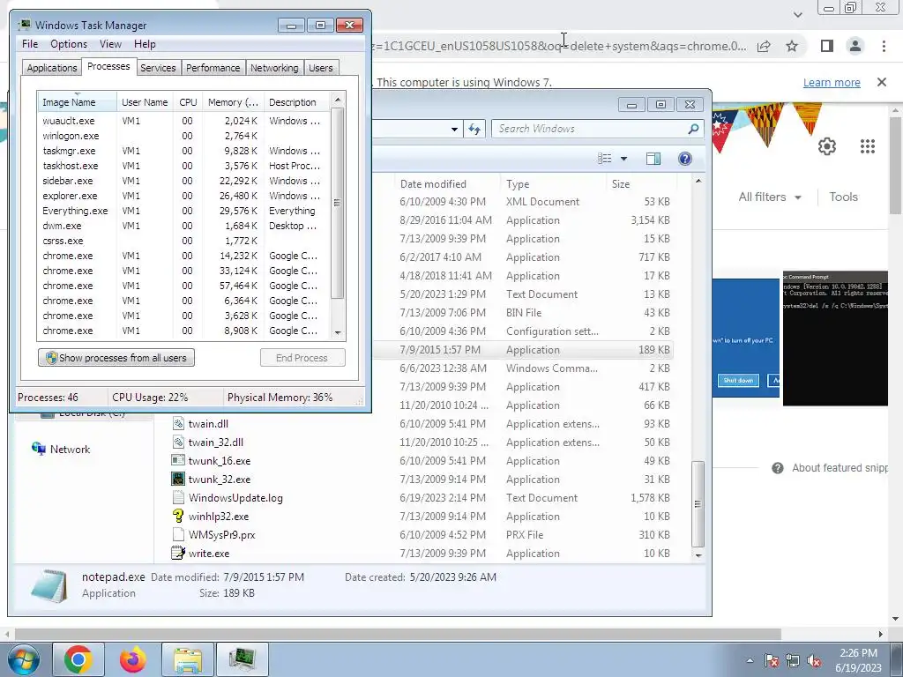Select the twunk_16.exe file

pos(219,460)
